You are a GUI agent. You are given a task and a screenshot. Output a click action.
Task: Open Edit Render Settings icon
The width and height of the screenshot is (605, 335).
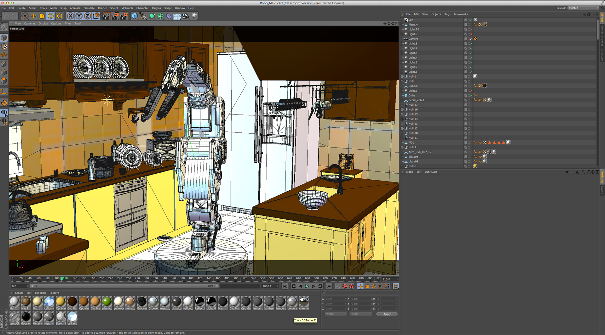coord(124,16)
